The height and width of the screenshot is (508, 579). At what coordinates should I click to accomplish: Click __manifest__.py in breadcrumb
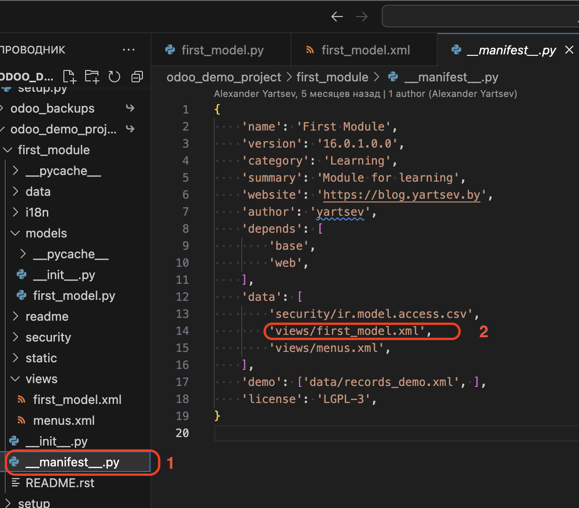click(x=451, y=77)
